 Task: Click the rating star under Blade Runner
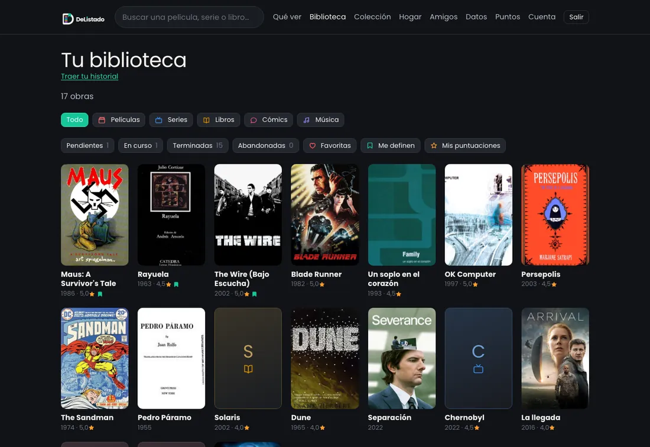pyautogui.click(x=322, y=284)
